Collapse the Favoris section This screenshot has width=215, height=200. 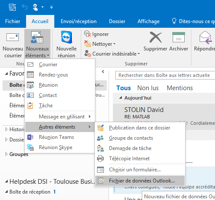point(6,74)
